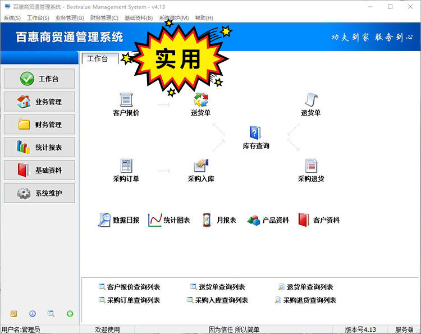Viewport: 421px width, 334px height.
Task: Open the 采购订单 purchase order icon
Action: tap(126, 167)
